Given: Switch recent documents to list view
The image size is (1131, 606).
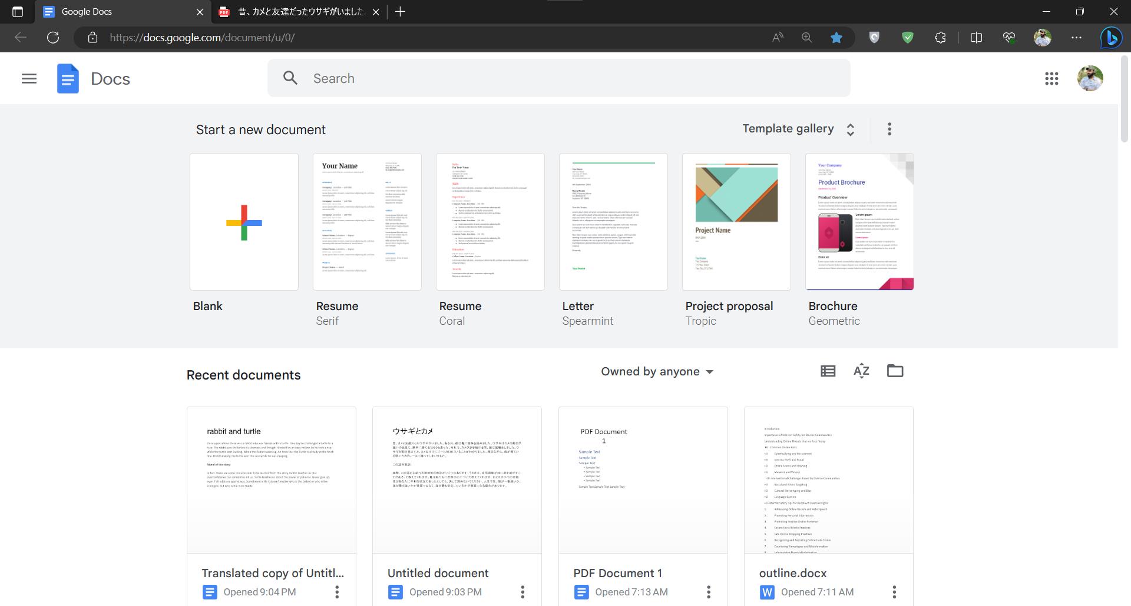Looking at the screenshot, I should (x=828, y=371).
